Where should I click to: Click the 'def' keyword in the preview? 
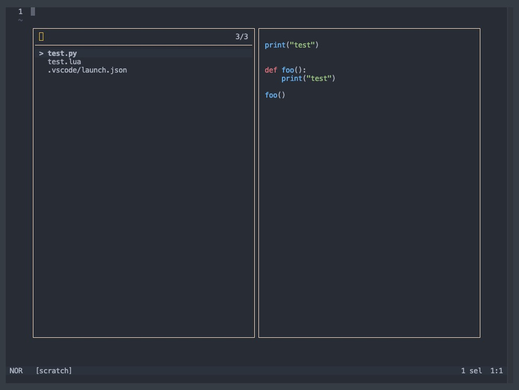pyautogui.click(x=271, y=70)
